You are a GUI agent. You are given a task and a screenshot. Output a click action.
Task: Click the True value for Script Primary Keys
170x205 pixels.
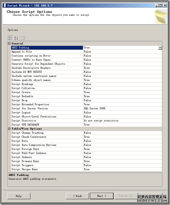pos(87,161)
